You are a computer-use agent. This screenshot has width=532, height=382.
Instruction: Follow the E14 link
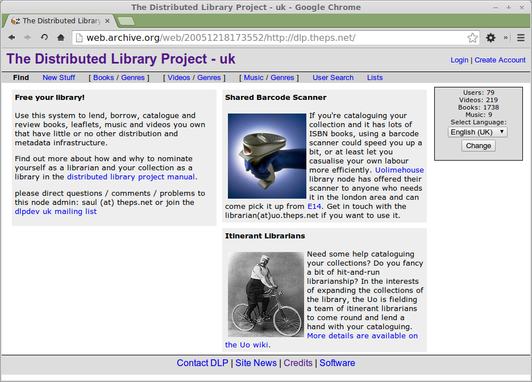(314, 207)
